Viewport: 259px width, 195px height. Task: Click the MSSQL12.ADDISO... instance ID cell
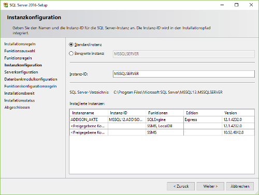pos(127,119)
